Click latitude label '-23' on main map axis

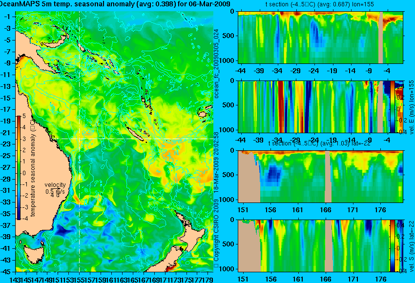point(6,144)
